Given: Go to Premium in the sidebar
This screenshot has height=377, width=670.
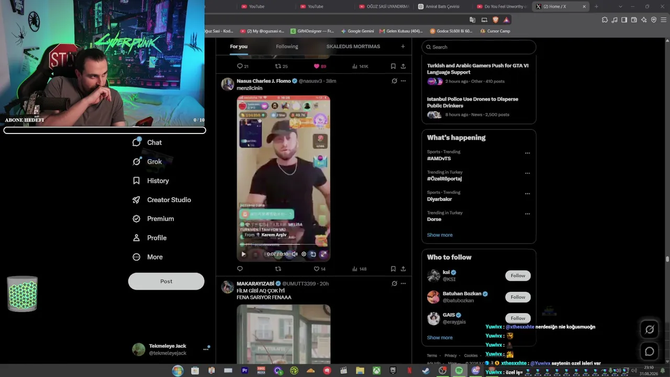Looking at the screenshot, I should tap(153, 219).
